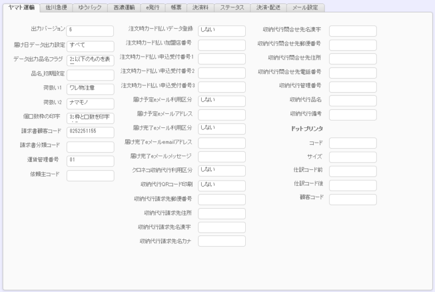Click the 収納代行管理番号 input field

click(352, 87)
